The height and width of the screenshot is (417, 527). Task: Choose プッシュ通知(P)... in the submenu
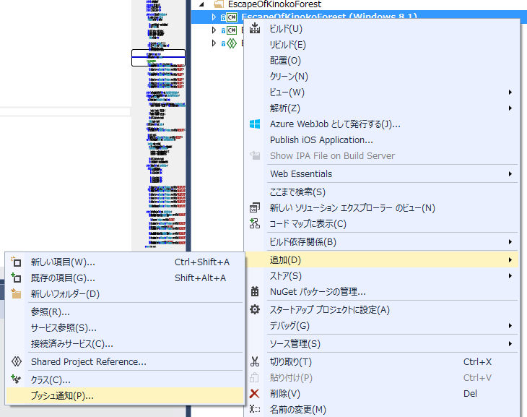[125, 395]
